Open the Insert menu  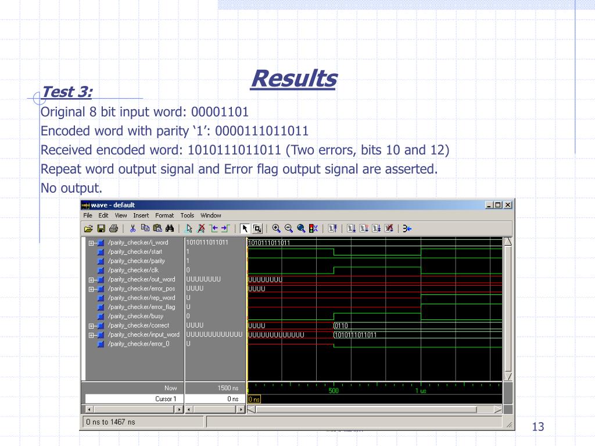coord(141,215)
